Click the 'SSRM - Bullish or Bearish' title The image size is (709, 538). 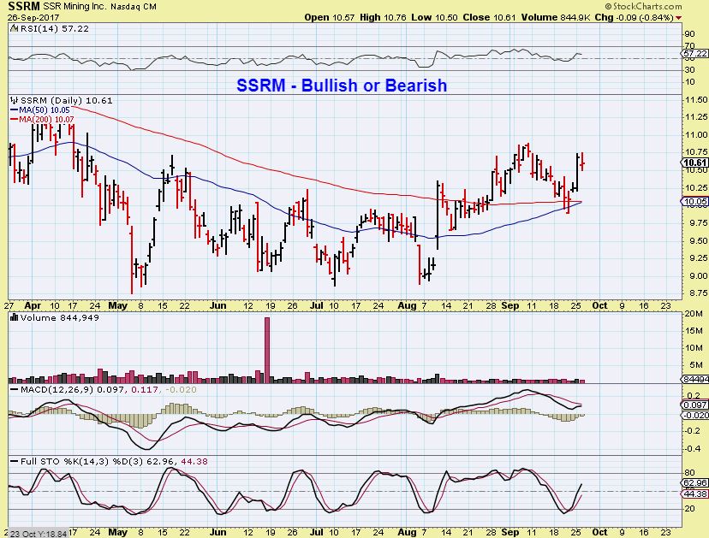pos(342,86)
